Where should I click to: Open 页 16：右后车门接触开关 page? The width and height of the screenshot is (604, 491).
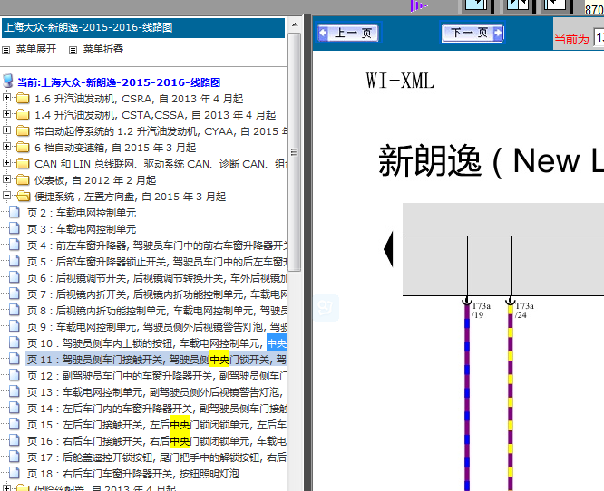pos(157,441)
